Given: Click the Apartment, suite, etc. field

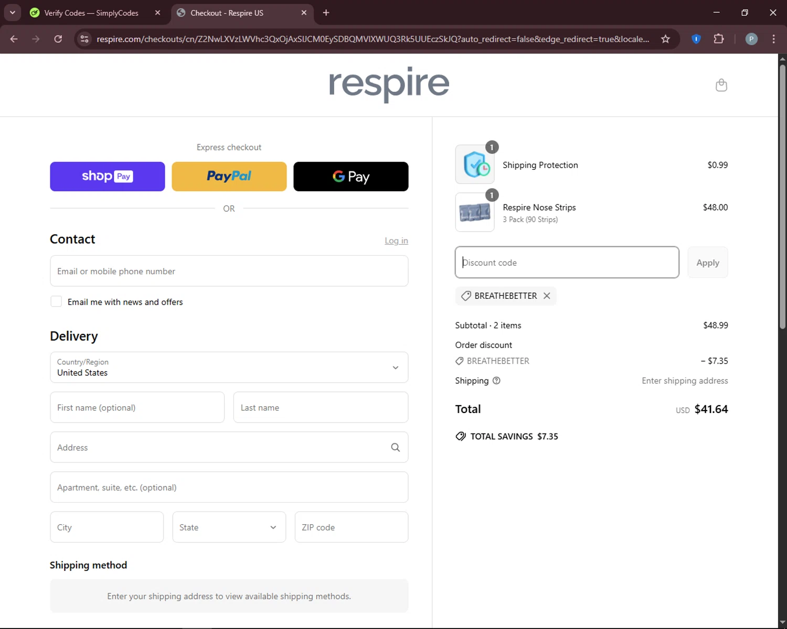Looking at the screenshot, I should 229,487.
